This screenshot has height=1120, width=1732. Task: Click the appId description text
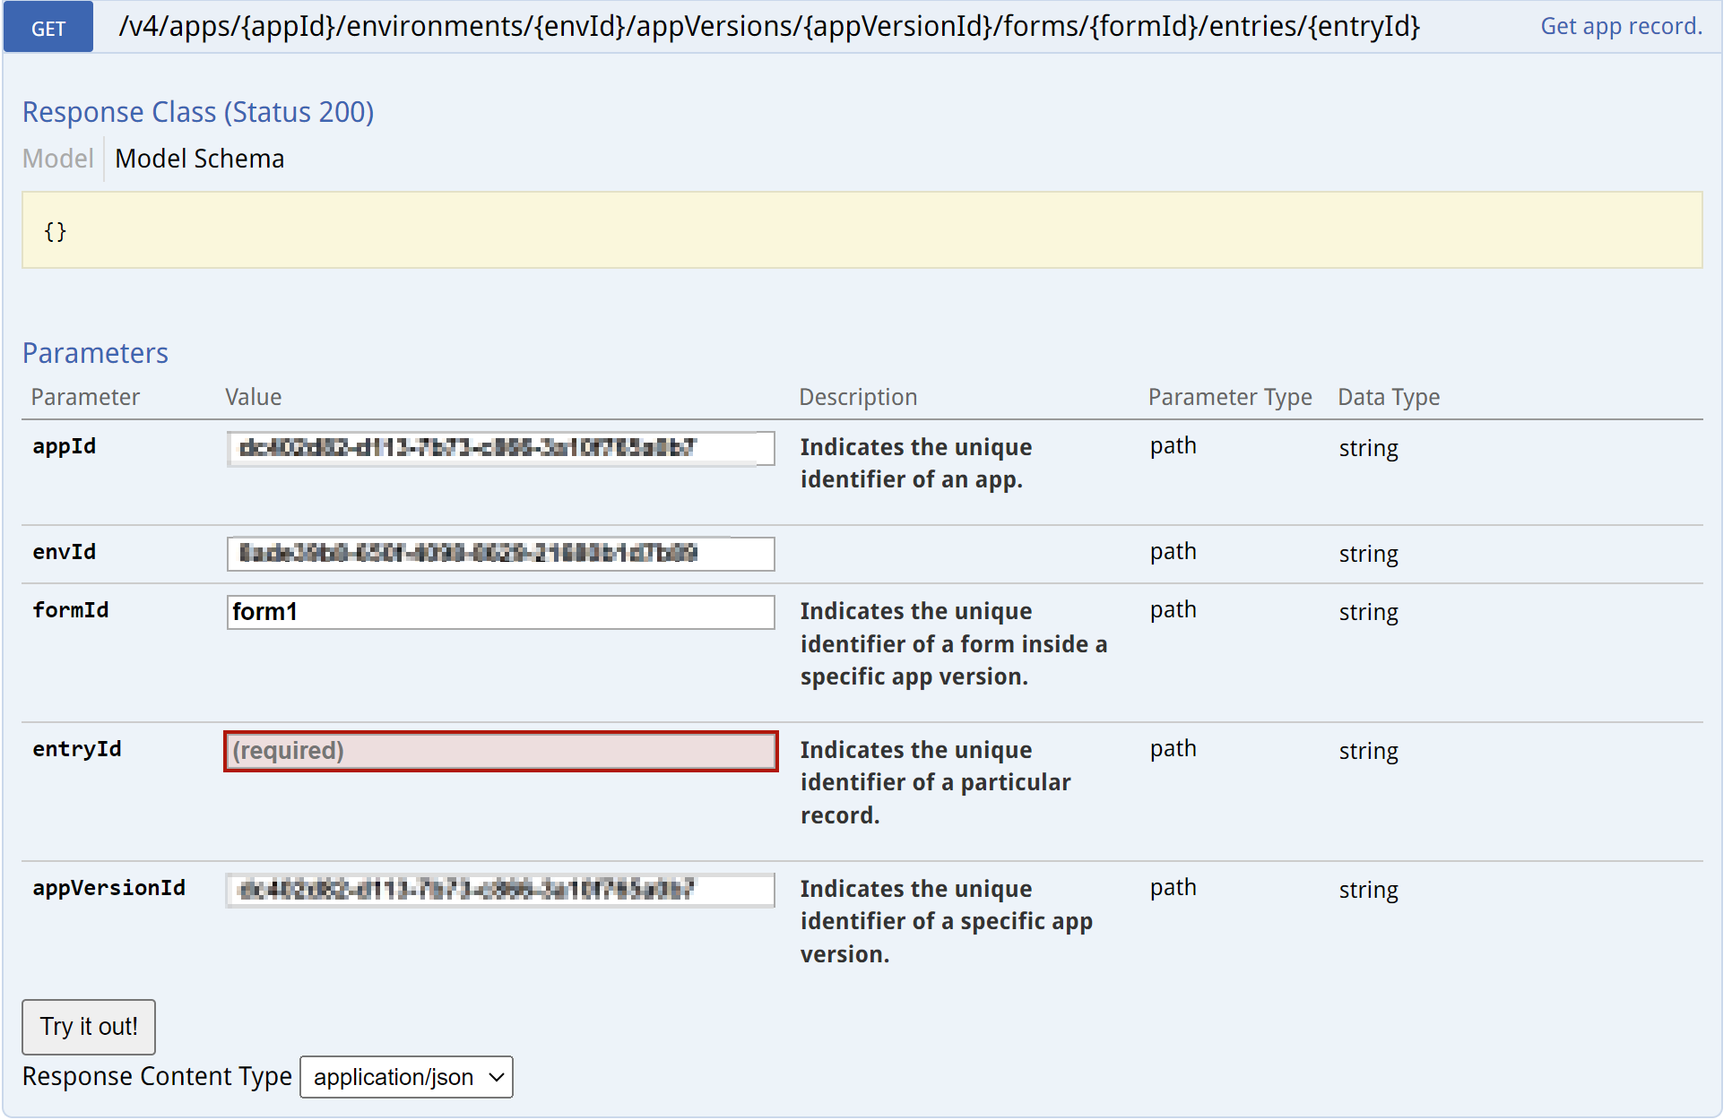click(x=914, y=463)
